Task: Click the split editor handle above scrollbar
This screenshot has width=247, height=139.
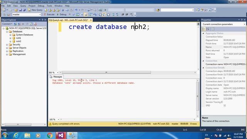Action: click(198, 24)
